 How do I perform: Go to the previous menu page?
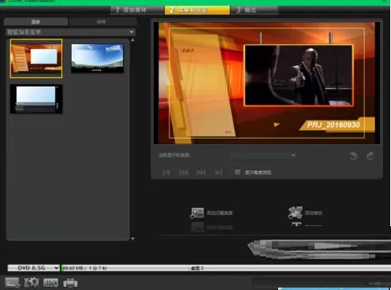tap(184, 173)
